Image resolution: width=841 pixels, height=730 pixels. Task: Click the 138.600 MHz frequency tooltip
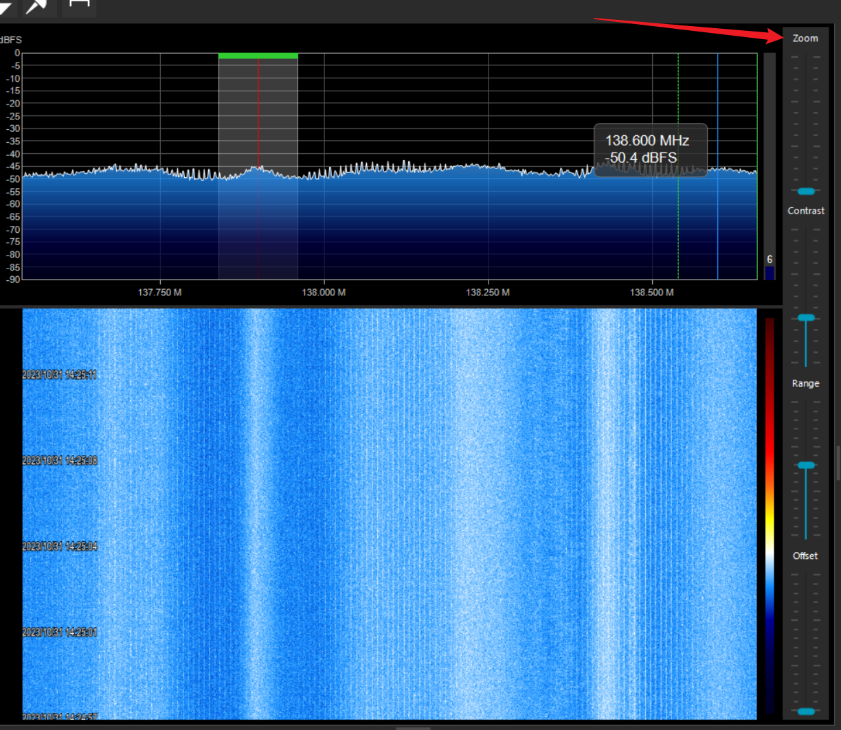(x=650, y=150)
